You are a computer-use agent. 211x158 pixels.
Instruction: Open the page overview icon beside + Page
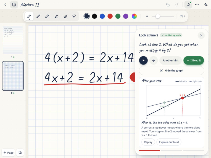click(x=20, y=153)
